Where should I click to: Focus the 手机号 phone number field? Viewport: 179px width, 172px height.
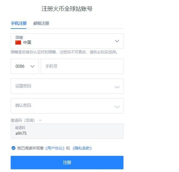pyautogui.click(x=82, y=66)
